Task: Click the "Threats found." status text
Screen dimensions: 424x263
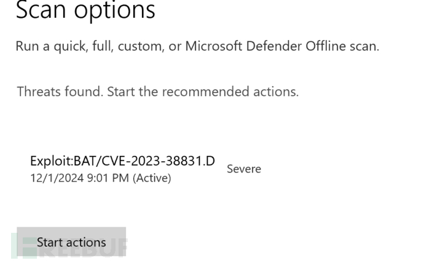Action: [60, 92]
